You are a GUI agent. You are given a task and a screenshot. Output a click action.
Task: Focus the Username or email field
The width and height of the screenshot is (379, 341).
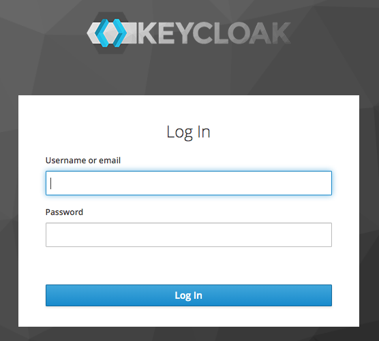click(x=189, y=183)
